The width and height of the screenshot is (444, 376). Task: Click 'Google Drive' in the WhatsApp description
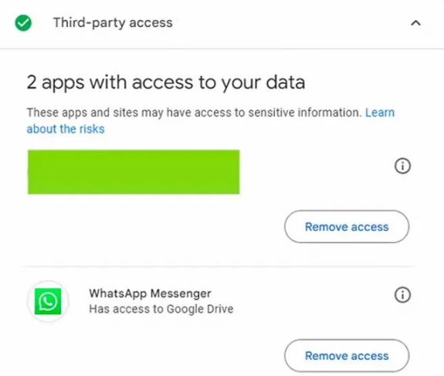200,309
